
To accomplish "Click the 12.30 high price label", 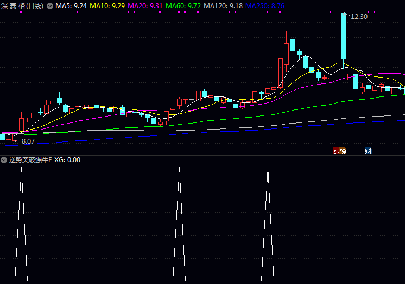I will point(359,17).
